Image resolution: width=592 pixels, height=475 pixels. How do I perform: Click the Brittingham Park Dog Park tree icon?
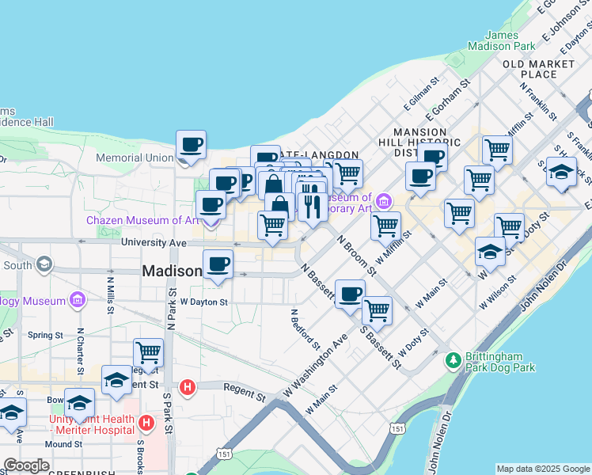453,360
